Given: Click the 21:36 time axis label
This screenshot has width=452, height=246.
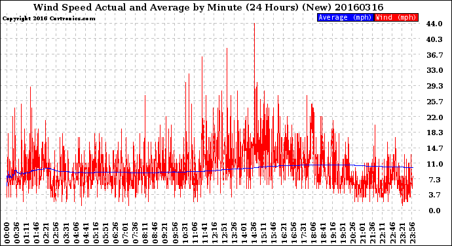Looking at the screenshot, I should 373,233.
